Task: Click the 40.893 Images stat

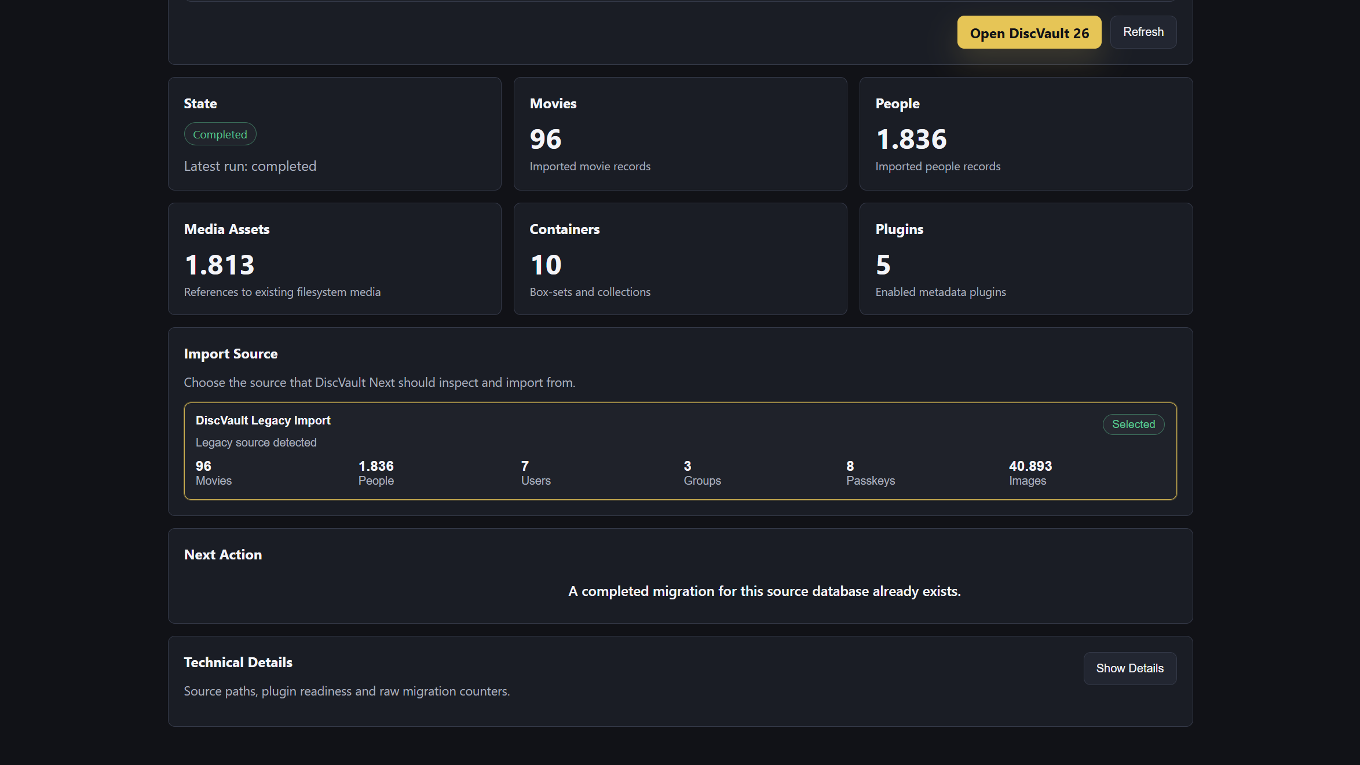Action: pos(1030,473)
